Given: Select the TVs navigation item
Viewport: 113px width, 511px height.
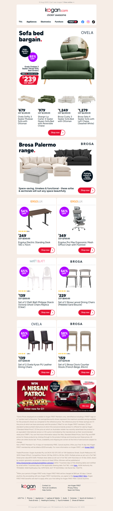Looking at the screenshot, I should 21,22.
